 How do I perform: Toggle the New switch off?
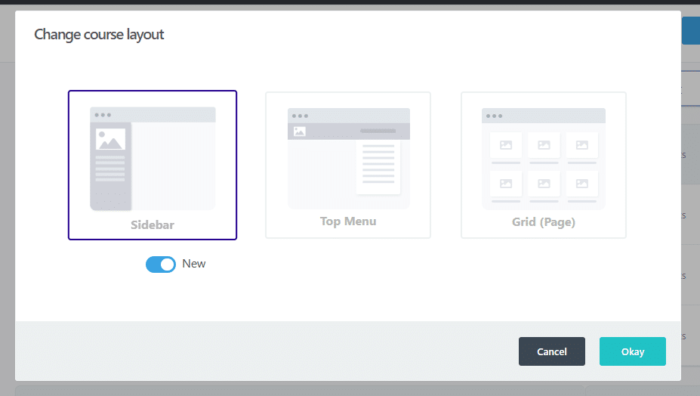tap(161, 265)
